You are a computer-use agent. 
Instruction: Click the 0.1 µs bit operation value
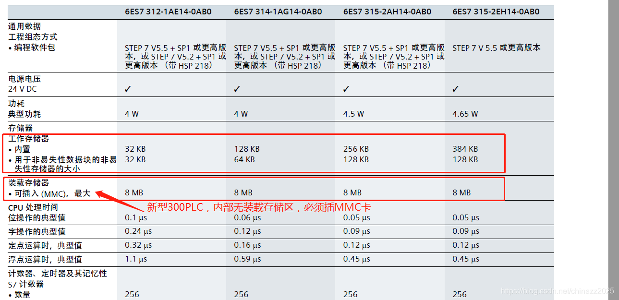point(136,218)
